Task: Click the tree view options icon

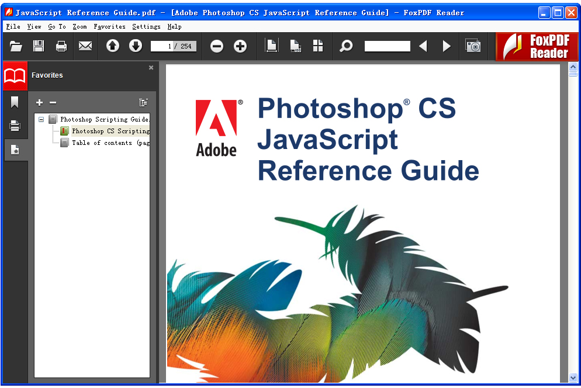Action: (143, 103)
